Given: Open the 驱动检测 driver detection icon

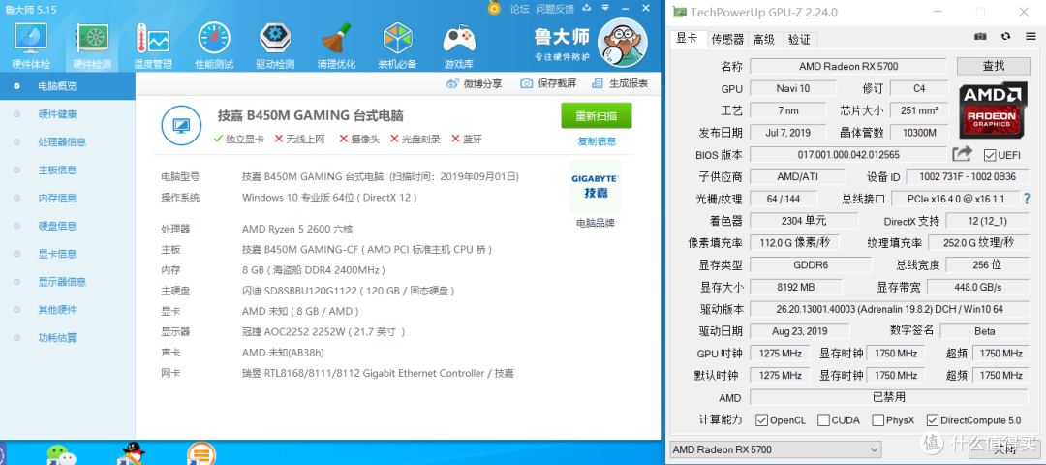Looking at the screenshot, I should pos(275,40).
